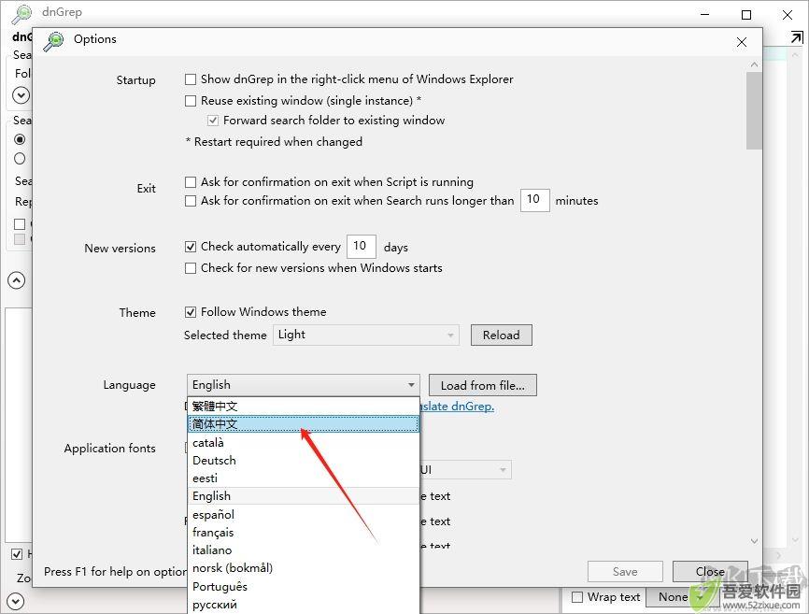Collapse the chevron-up circle in main window
Viewport: 809px width, 614px height.
pyautogui.click(x=17, y=280)
